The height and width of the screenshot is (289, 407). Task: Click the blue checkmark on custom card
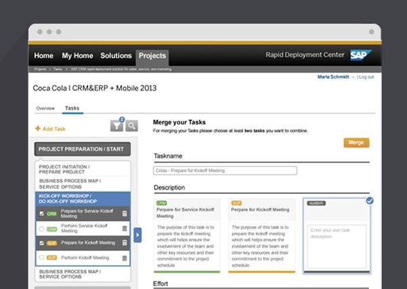370,201
